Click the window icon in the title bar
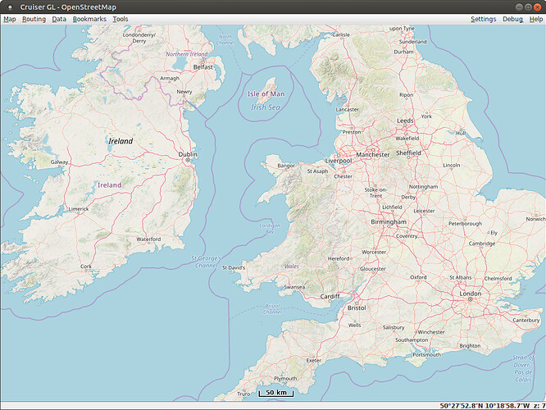This screenshot has height=410, width=546. [10, 7]
